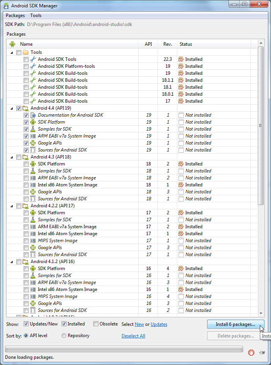Collapse the Tools group
Screen dimensions: 271x365
[12, 53]
